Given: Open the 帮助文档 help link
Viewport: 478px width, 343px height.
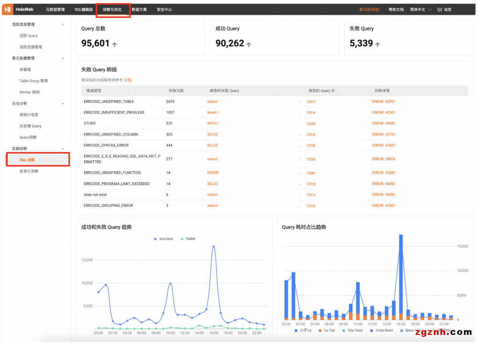Looking at the screenshot, I should coord(396,10).
